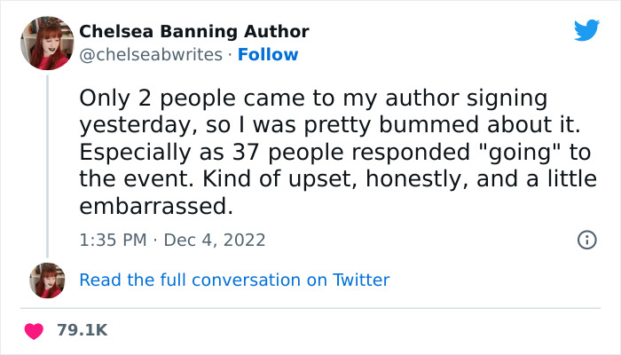The image size is (621, 355).
Task: Click the Dec 4, 2022 date
Action: pyautogui.click(x=215, y=240)
